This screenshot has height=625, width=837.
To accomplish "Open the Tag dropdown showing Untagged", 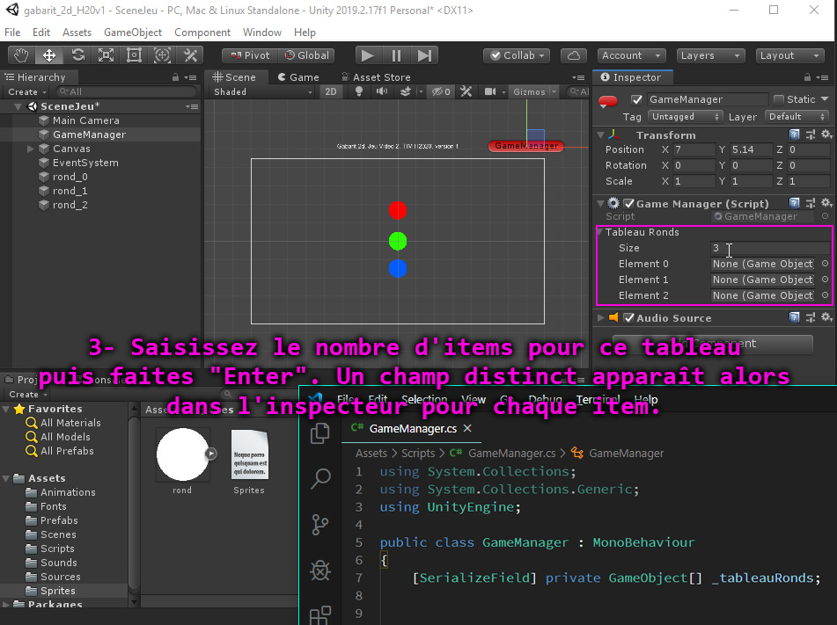I will click(x=685, y=117).
